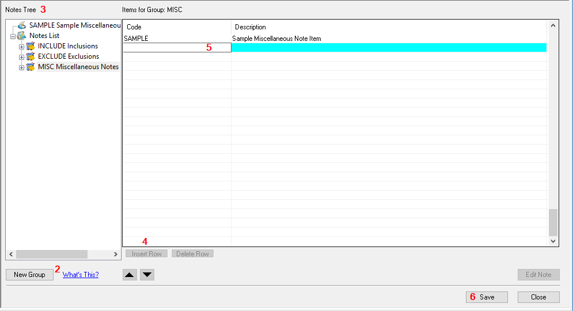Select the Notes List tree label
573x311 pixels.
click(44, 36)
